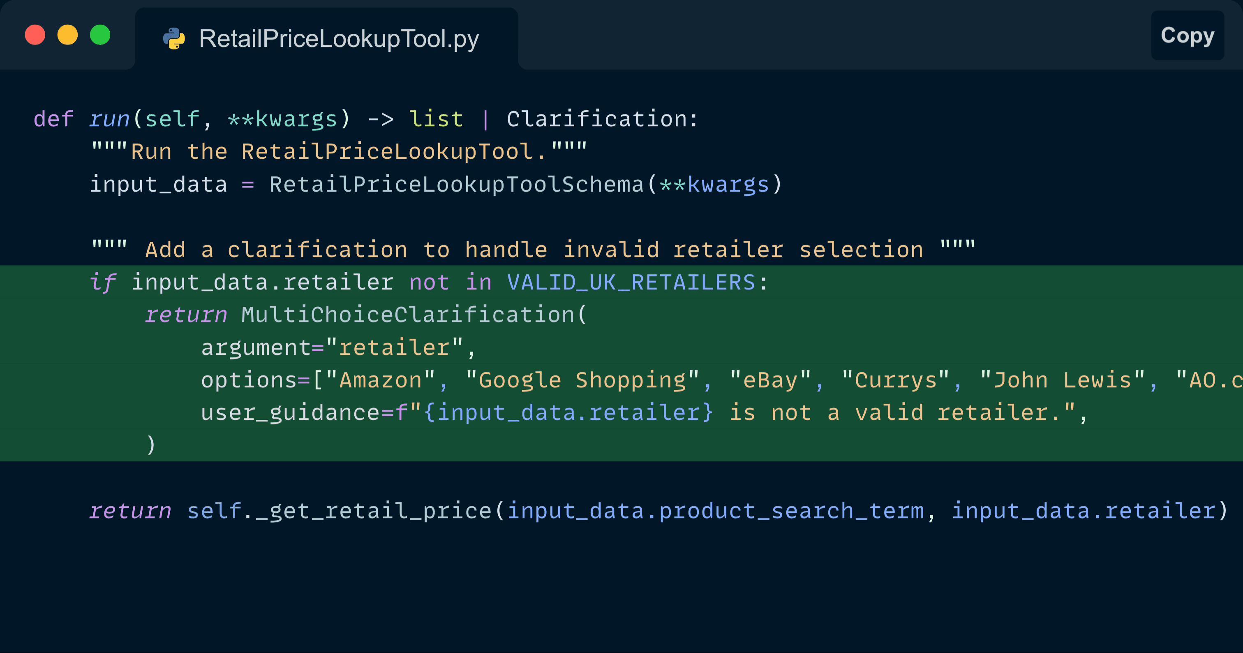The width and height of the screenshot is (1243, 653).
Task: Click the Clarification return type annotation
Action: point(597,119)
